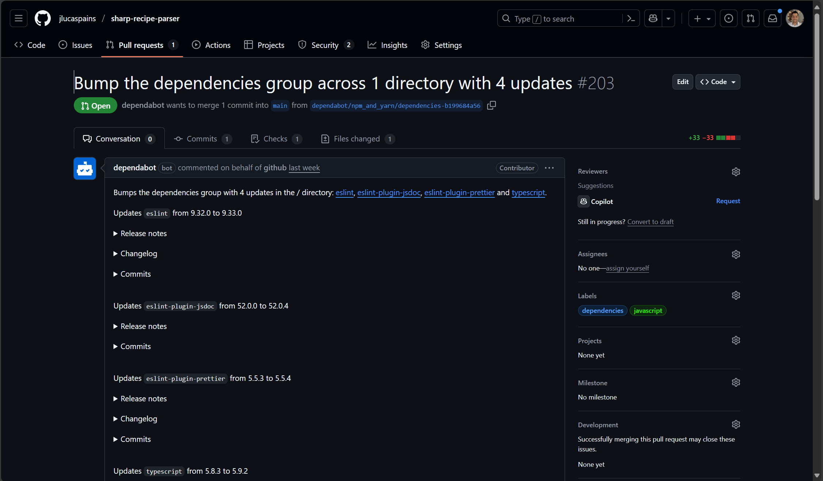Click the dependencies label
The image size is (823, 481).
click(603, 311)
